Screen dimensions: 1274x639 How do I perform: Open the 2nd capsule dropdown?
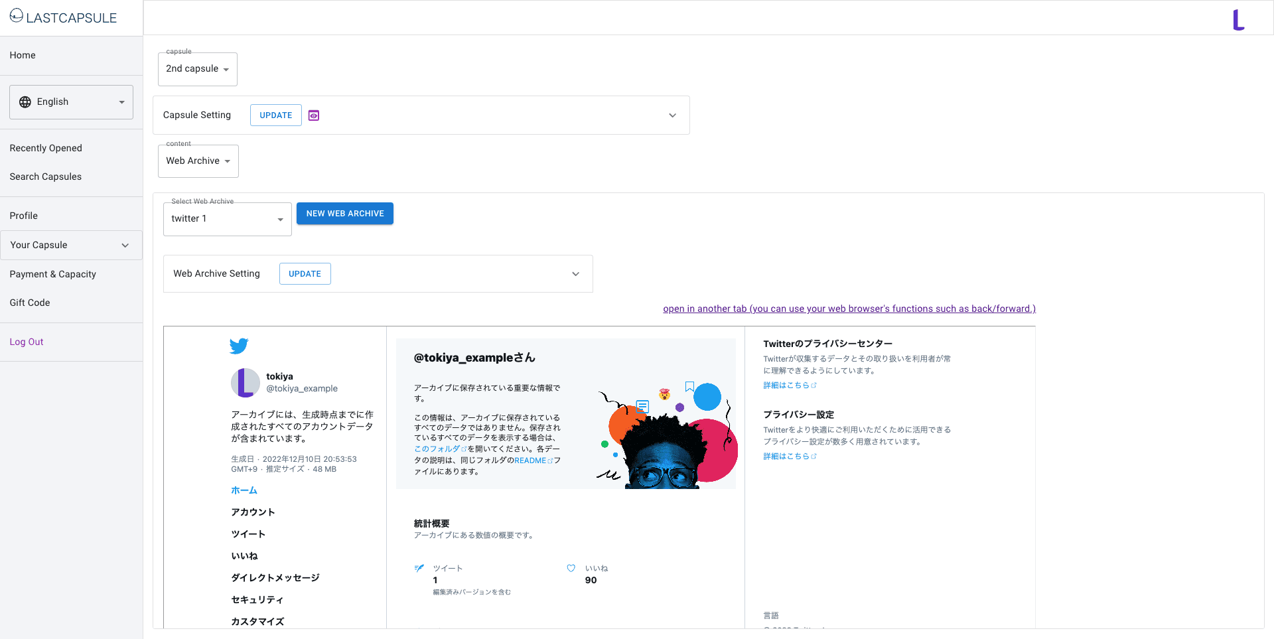pos(197,68)
